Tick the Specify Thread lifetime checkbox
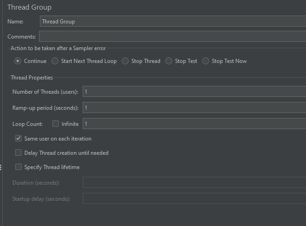Screen dimensions: 306x226 pos(18,167)
